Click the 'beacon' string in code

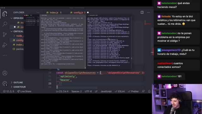click(65, 80)
